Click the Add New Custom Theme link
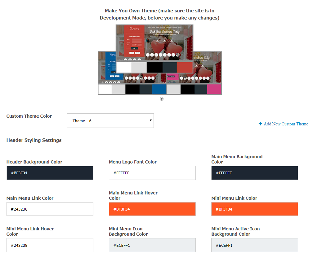This screenshot has width=322, height=257. click(x=286, y=124)
